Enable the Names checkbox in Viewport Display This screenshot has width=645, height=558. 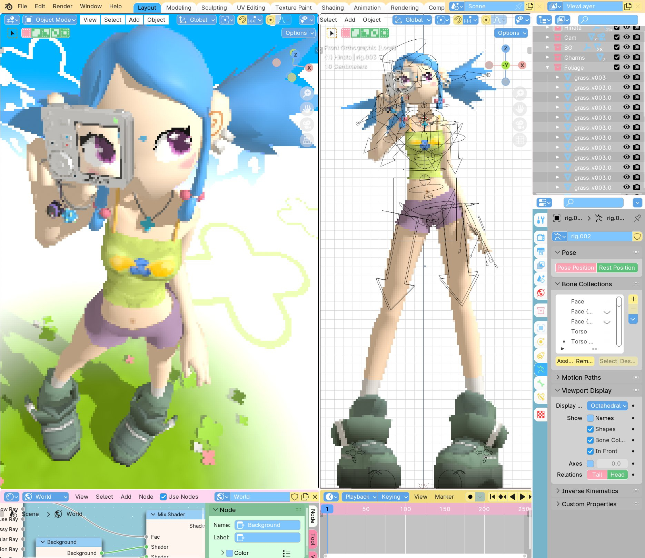click(590, 418)
